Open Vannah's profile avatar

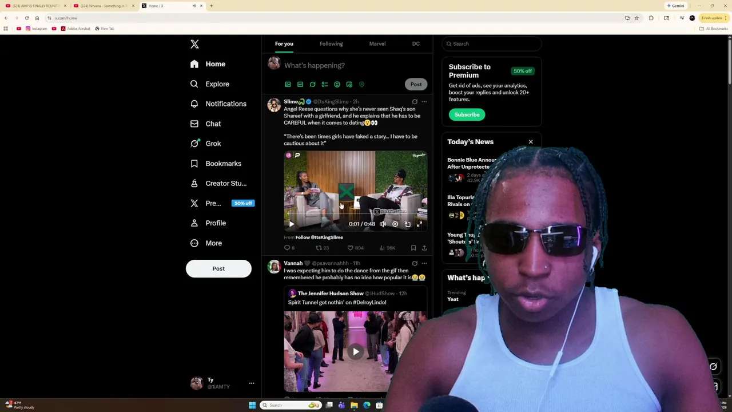tap(274, 267)
